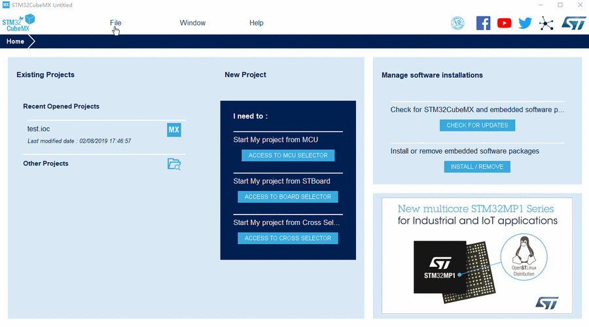Open the Twitter bird icon
Viewport: 589px width, 327px height.
[x=525, y=24]
